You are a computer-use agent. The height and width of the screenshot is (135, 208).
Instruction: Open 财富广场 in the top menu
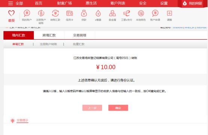click(x=65, y=3)
